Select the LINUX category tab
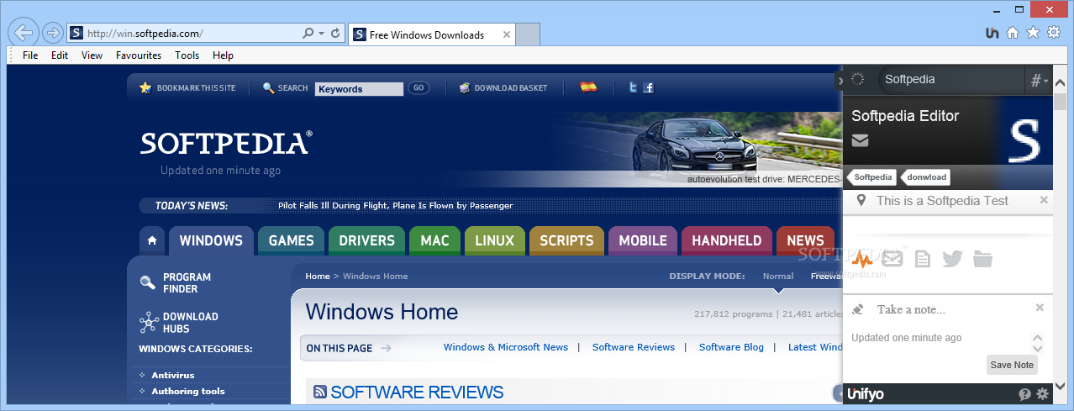 [494, 240]
